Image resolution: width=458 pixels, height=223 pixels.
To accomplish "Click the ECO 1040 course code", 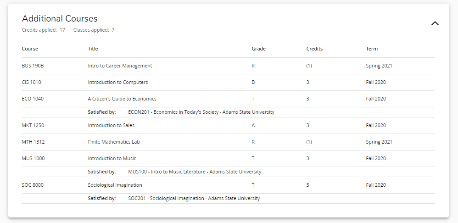I will click(33, 99).
